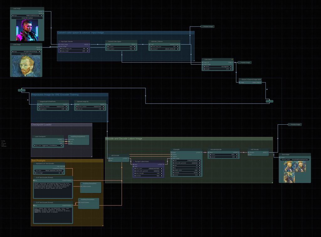Open the KSampler scheduler combo

tap(186, 173)
